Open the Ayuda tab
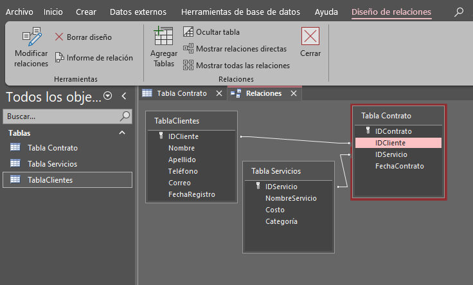 click(x=326, y=12)
